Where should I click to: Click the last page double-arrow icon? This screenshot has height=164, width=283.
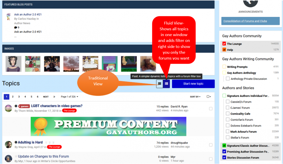coord(54,97)
